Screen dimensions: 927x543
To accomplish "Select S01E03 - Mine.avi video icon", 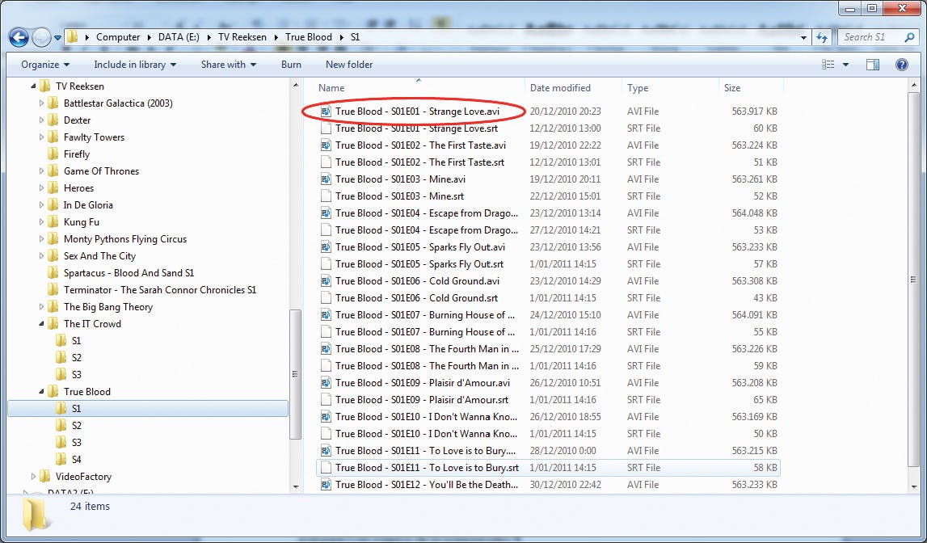I will [x=325, y=179].
